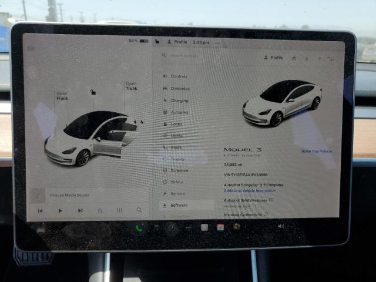The image size is (376, 282).
Task: Tap Profile in the top status bar
Action: 177,42
